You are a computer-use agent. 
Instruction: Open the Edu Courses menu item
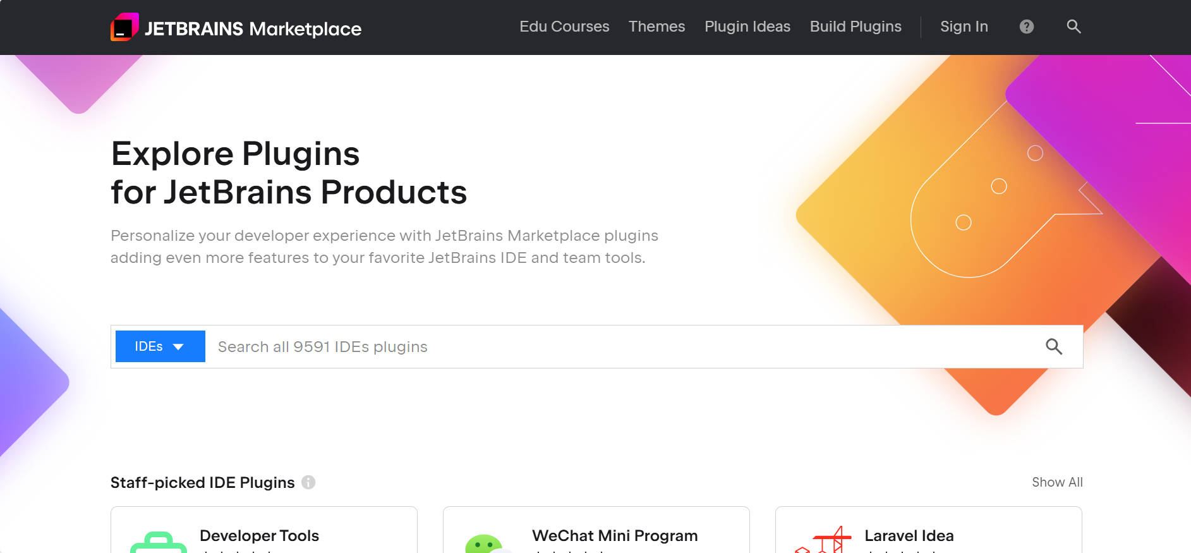pyautogui.click(x=564, y=27)
